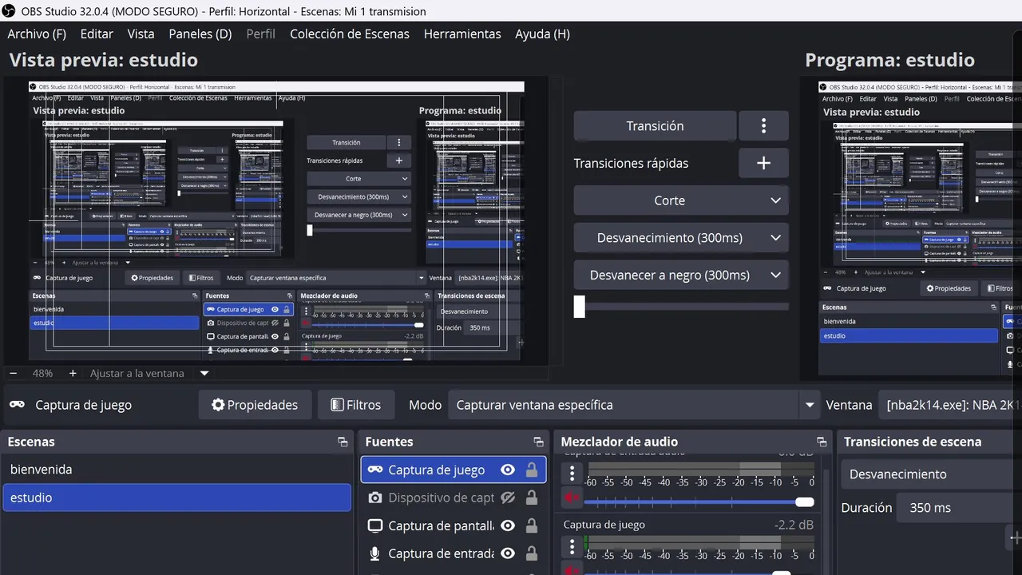Image resolution: width=1022 pixels, height=575 pixels.
Task: Select the bienvenida scene
Action: 176,470
